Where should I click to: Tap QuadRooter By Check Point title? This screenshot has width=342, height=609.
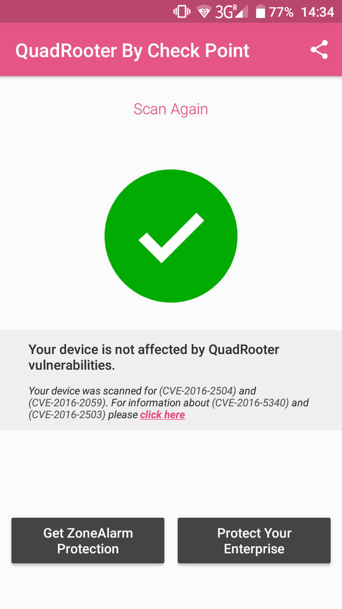pos(132,51)
